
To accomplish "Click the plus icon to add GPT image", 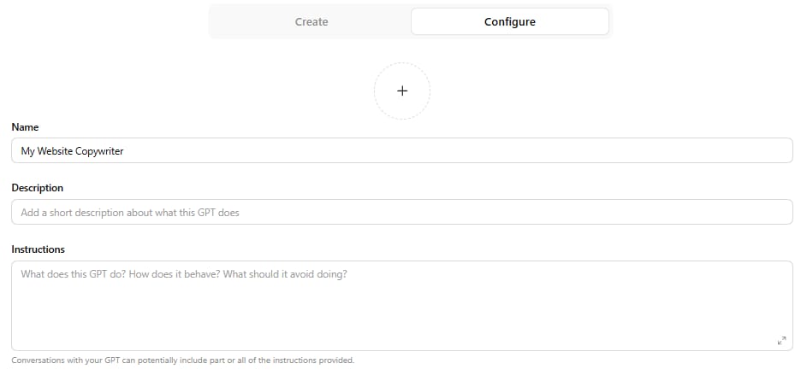I will pyautogui.click(x=402, y=91).
